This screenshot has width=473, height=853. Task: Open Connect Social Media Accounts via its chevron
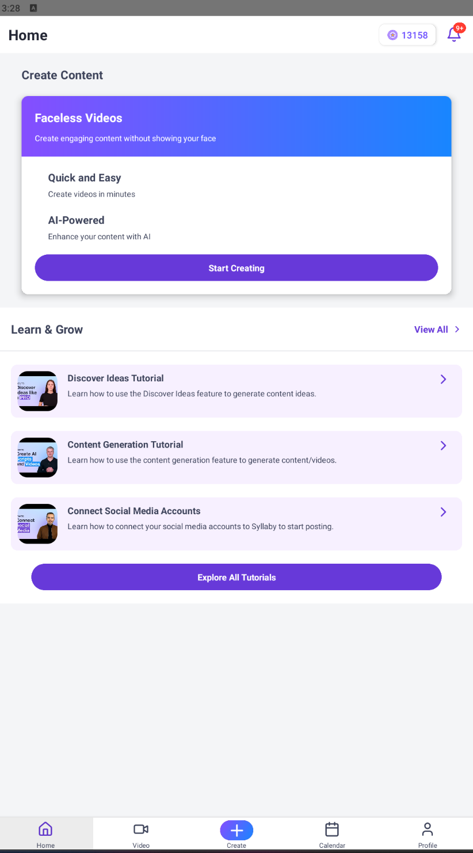(x=443, y=511)
